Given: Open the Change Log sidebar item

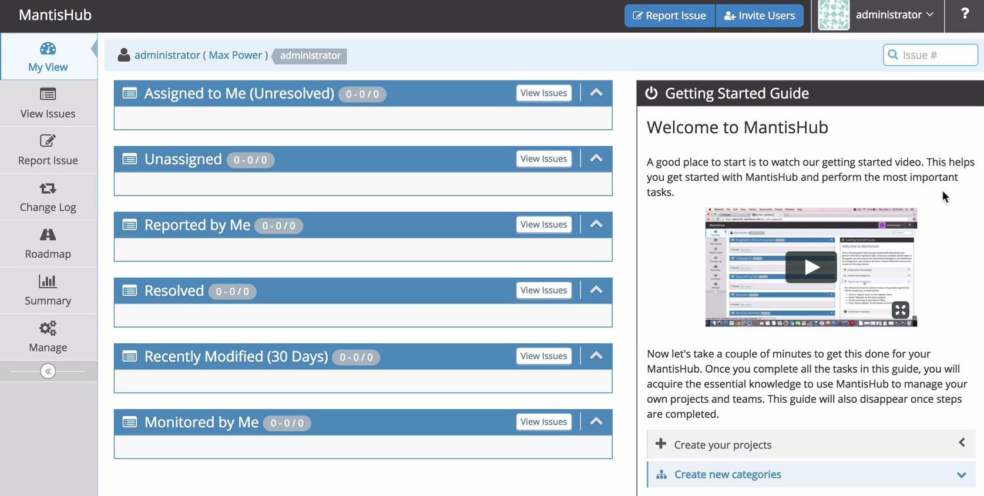Looking at the screenshot, I should [x=48, y=197].
